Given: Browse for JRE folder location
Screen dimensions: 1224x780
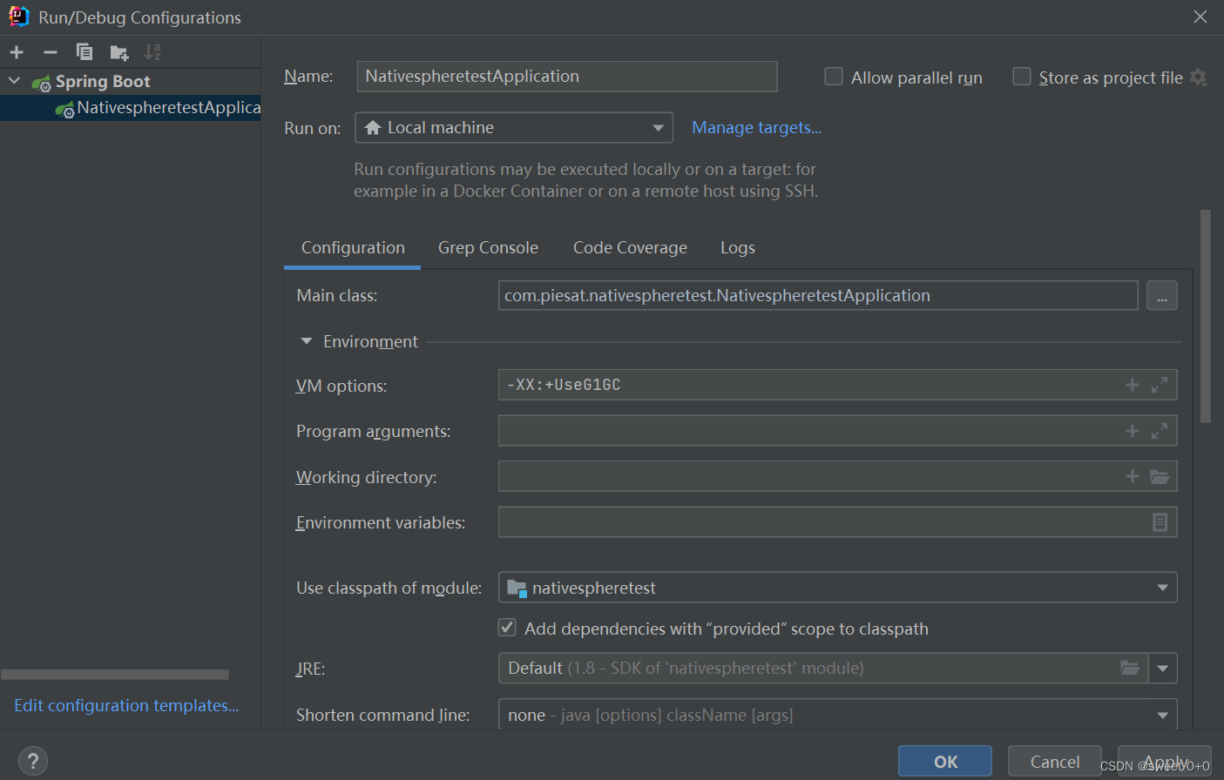Looking at the screenshot, I should [x=1130, y=668].
